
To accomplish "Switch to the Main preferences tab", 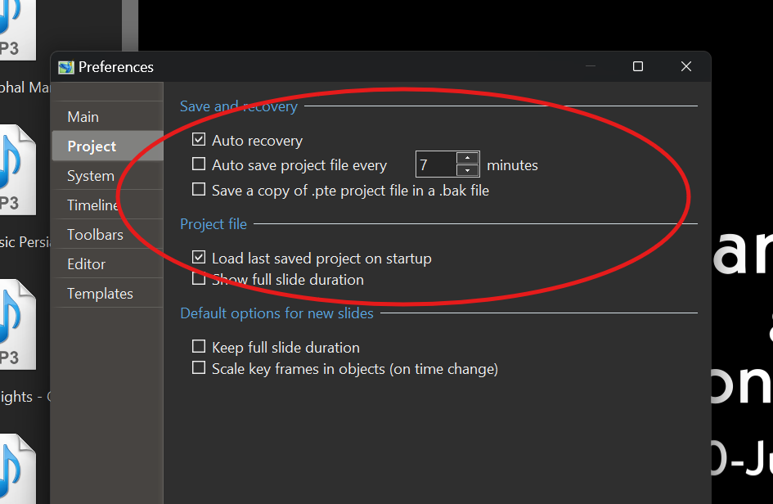I will [83, 117].
